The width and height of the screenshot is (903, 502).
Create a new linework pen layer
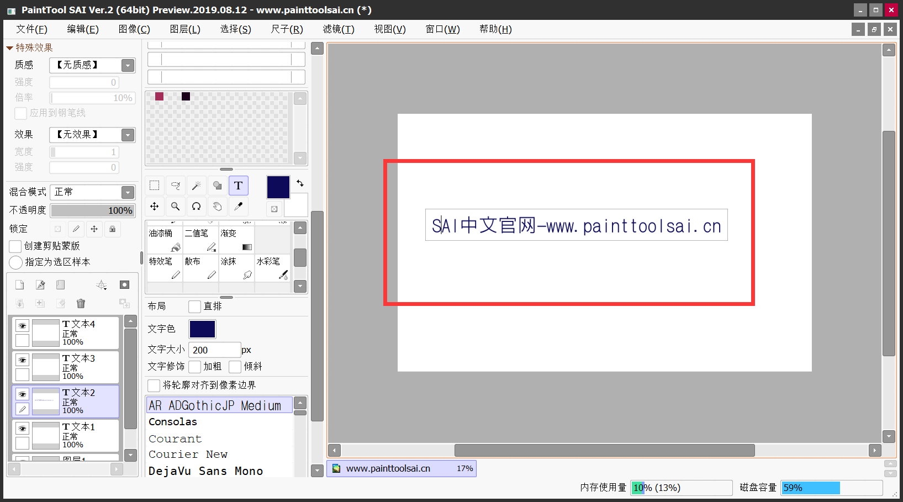tap(40, 285)
